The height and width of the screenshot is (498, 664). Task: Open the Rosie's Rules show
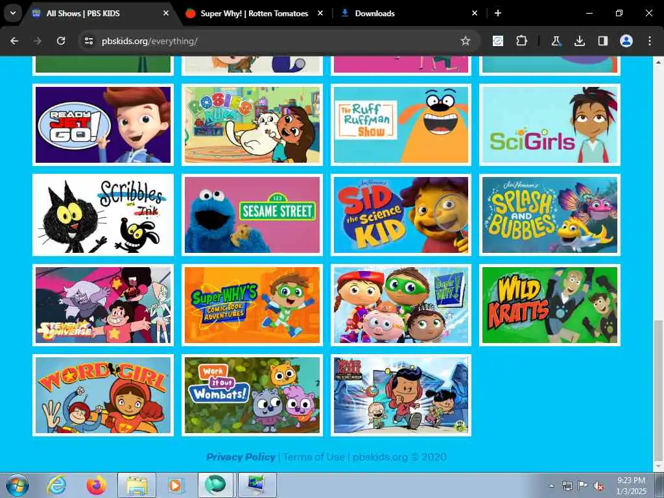coord(252,124)
